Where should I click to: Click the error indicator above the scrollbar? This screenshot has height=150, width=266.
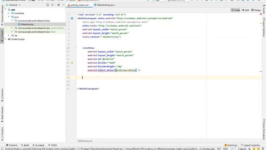[x=261, y=14]
